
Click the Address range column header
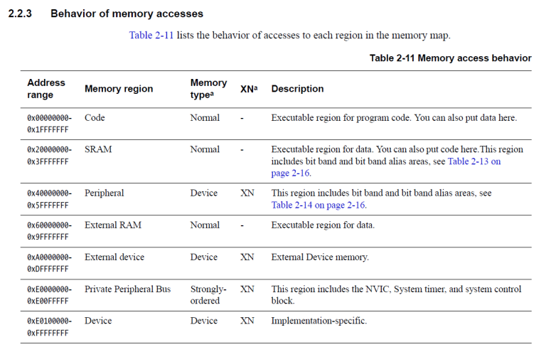point(46,89)
